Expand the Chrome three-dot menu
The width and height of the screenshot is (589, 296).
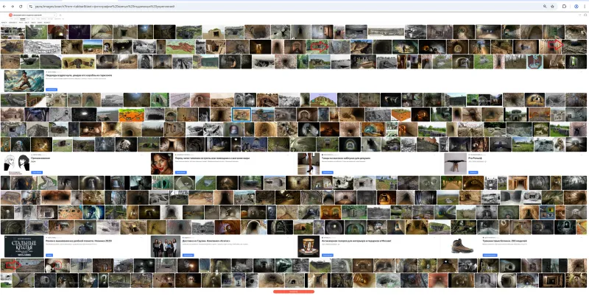click(584, 6)
